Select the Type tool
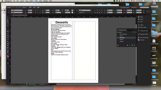The height and width of the screenshot is (90, 161). [x=8, y=27]
